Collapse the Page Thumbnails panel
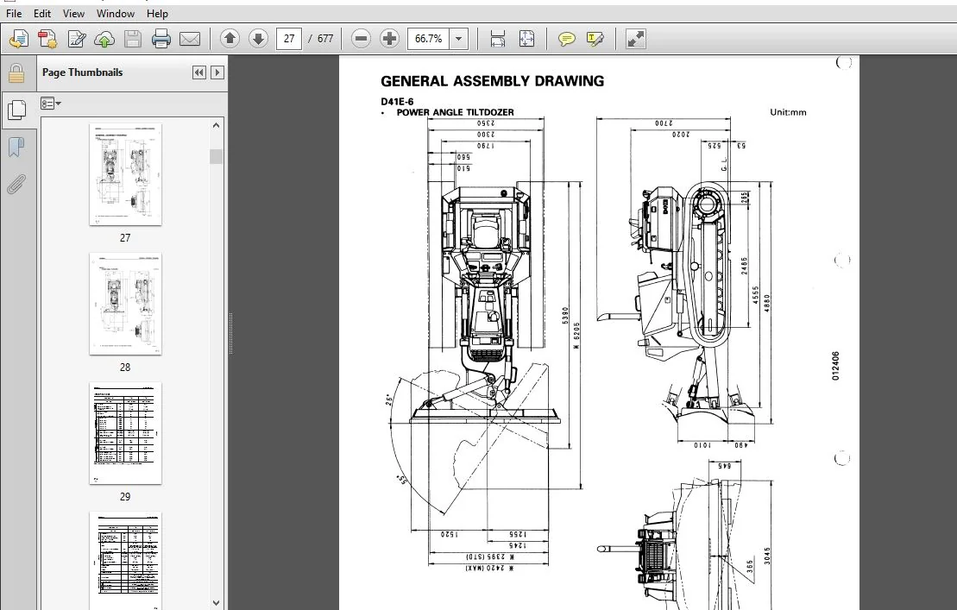 [x=199, y=72]
